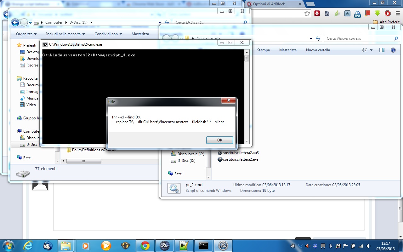Close the Opzioni di AdBlock tab
Screen dimensions: 403x252
coord(300,4)
